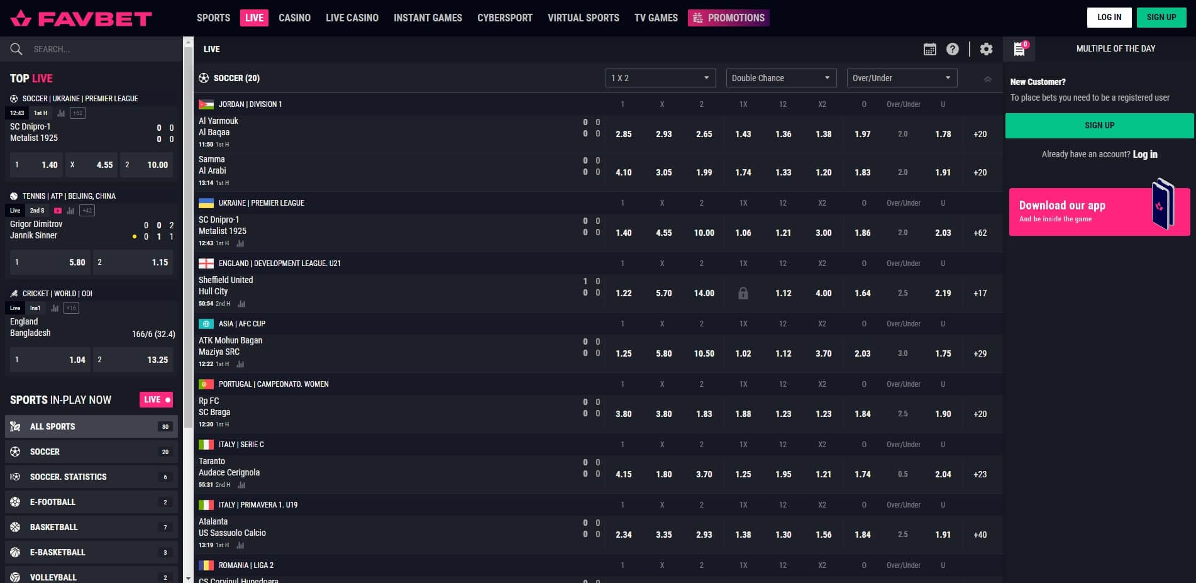Open the Over/Under market dropdown
1196x583 pixels.
pos(902,77)
